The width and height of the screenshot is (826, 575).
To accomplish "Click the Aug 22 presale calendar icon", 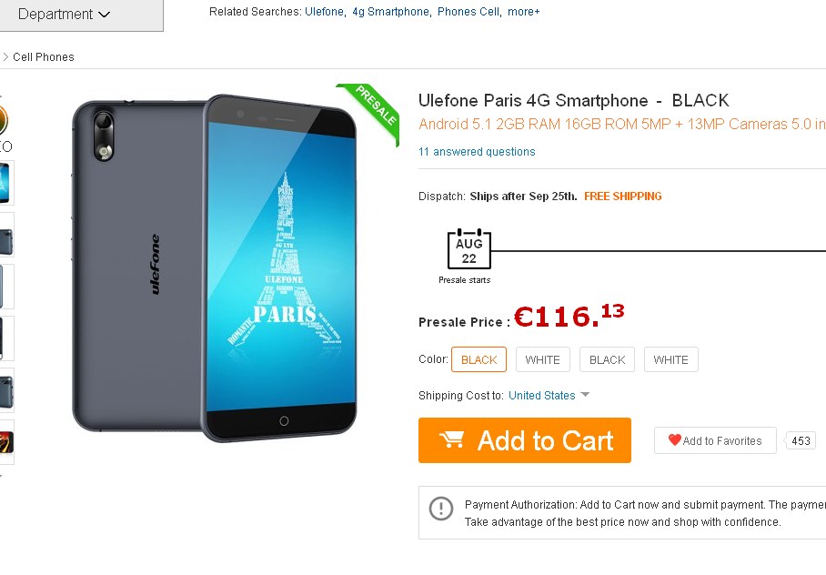I will pos(468,249).
